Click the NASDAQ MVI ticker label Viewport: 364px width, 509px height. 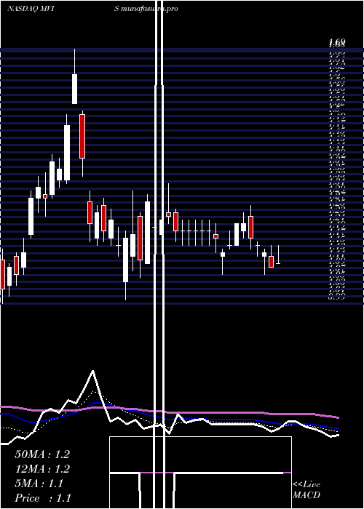(x=31, y=9)
